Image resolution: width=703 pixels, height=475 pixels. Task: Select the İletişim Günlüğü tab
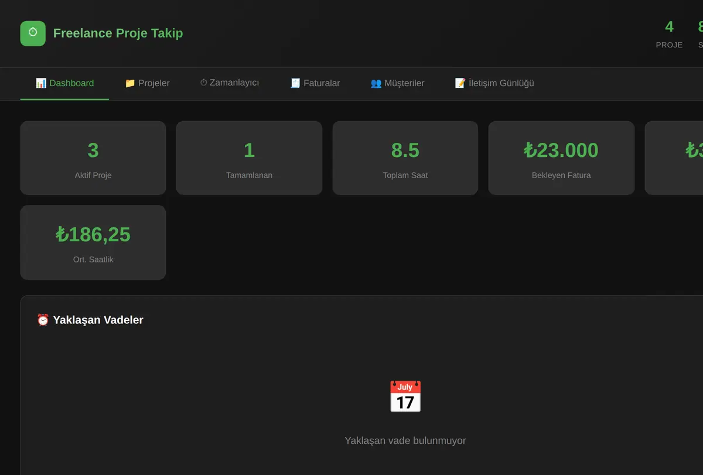(x=494, y=83)
